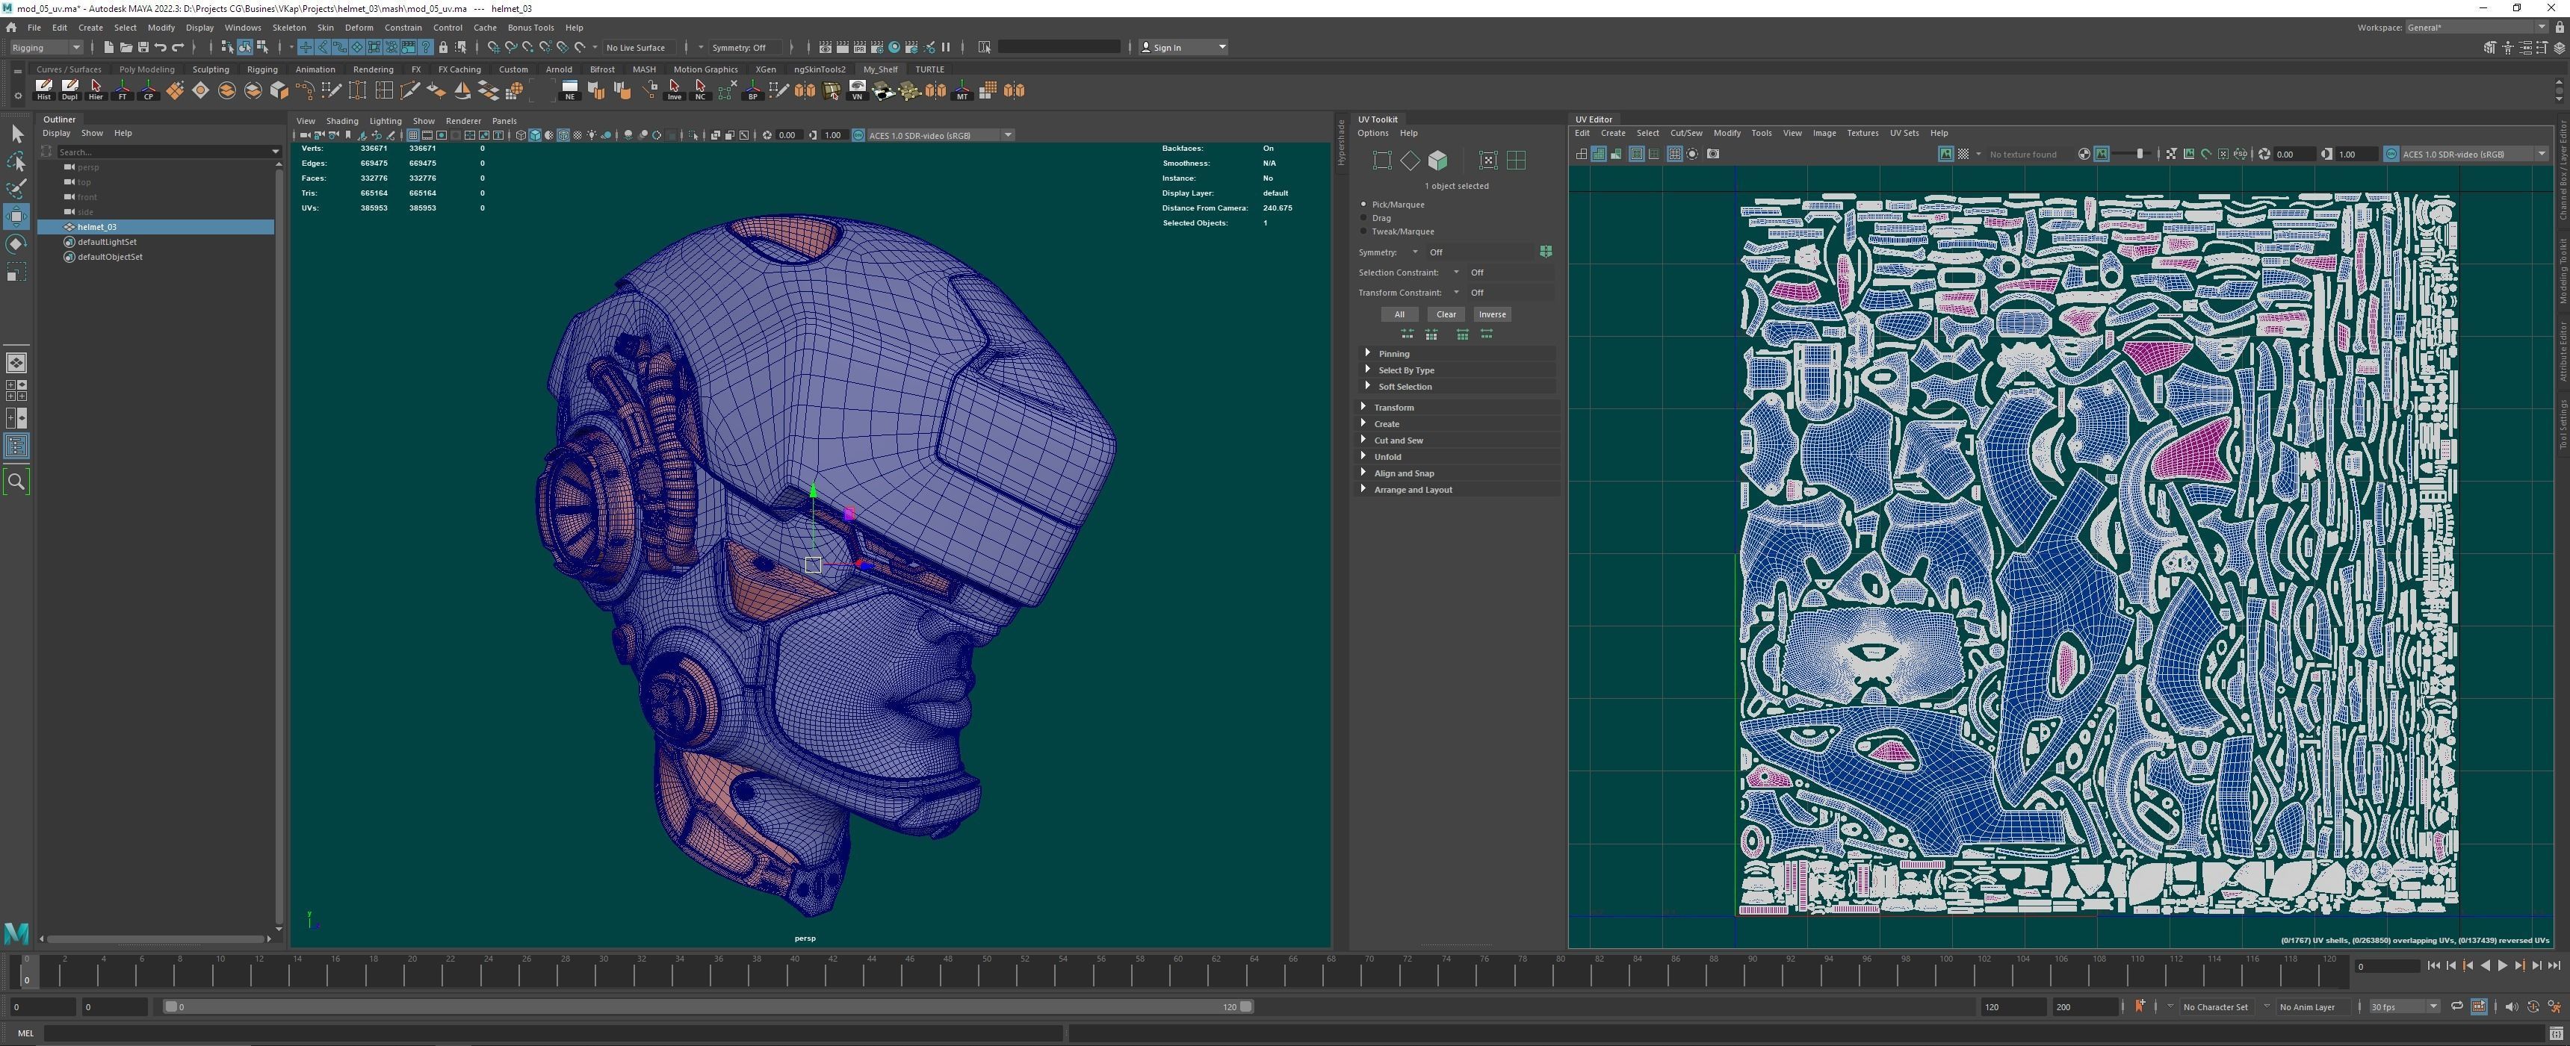The width and height of the screenshot is (2570, 1046).
Task: Play the animation forward
Action: [x=2502, y=965]
